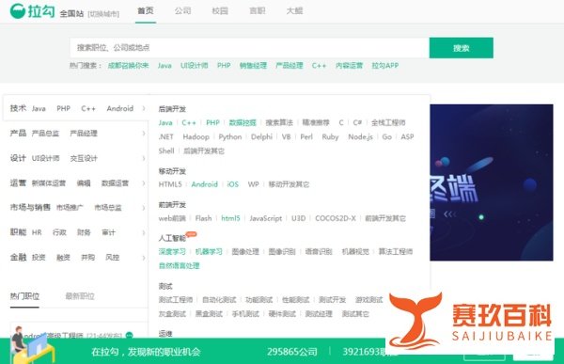Click 数据挖掘 under 后端开发
Screen dimensions: 564x364
pos(243,123)
